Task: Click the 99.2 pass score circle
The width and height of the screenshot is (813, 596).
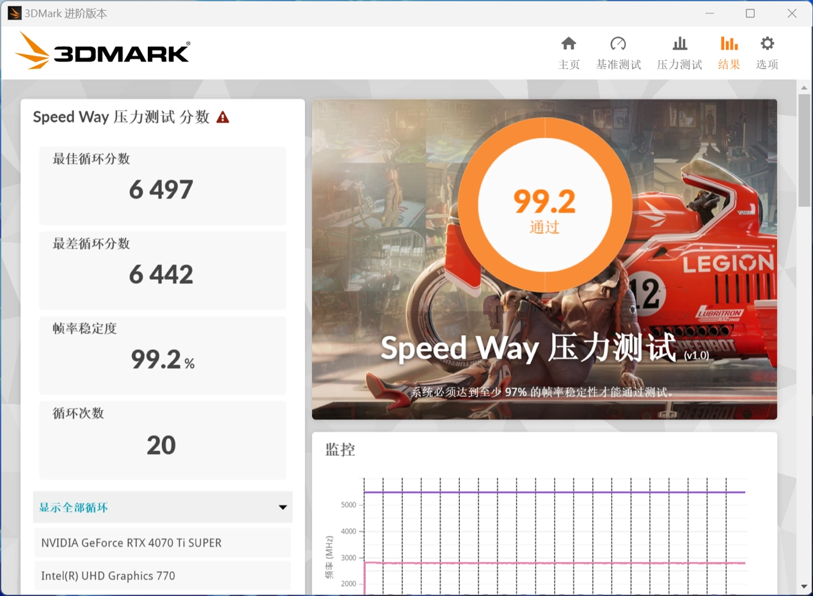Action: pos(544,205)
